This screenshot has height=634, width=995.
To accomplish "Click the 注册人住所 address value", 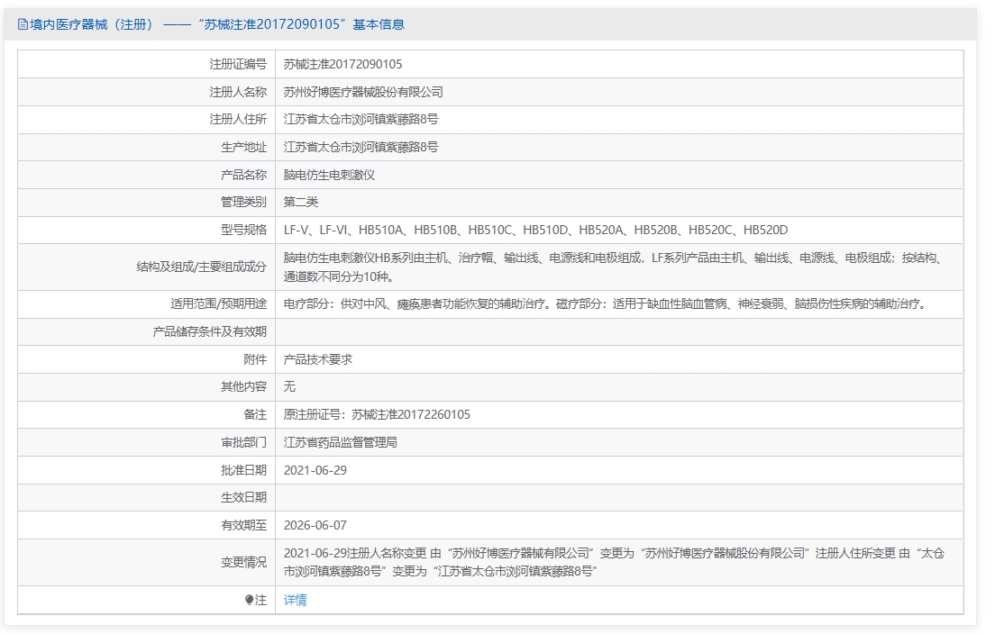I will pyautogui.click(x=361, y=119).
